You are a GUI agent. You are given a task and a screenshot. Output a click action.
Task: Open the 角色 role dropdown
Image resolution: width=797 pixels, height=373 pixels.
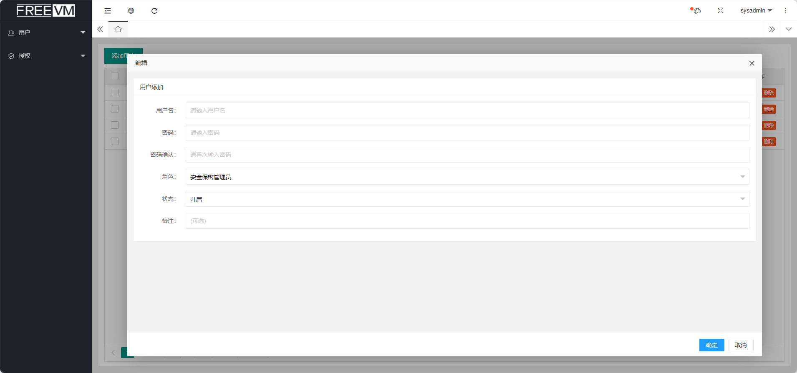[467, 177]
